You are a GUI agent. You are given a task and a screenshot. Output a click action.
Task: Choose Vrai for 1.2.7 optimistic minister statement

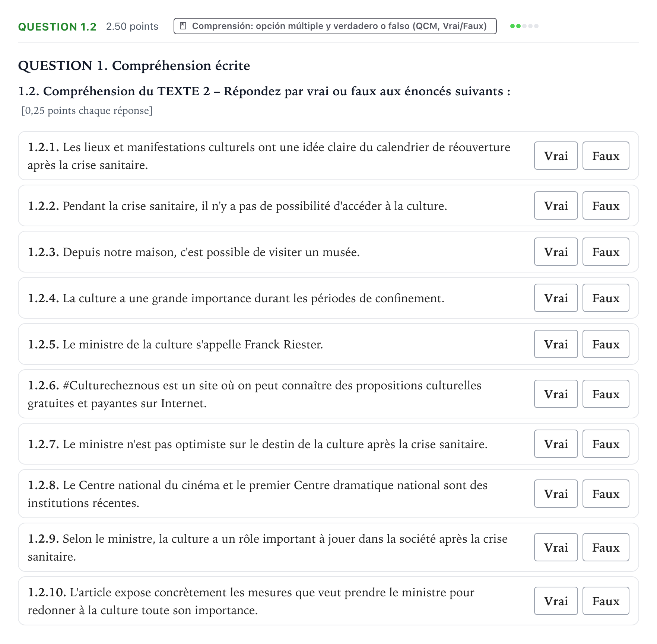556,444
